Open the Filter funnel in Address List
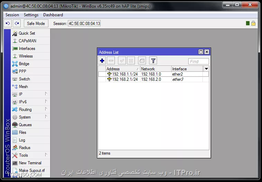Screen dimensions: 262x182 (153, 61)
